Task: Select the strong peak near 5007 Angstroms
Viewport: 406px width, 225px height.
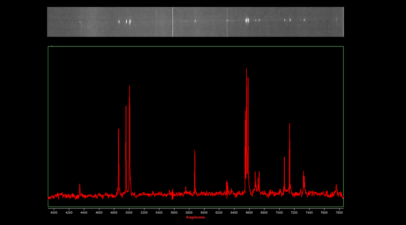Action: pos(129,87)
